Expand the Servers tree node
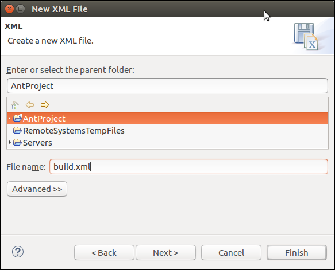 click(x=10, y=142)
